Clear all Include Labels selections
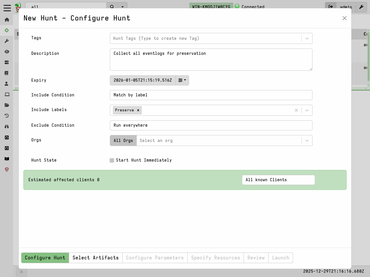 point(296,110)
